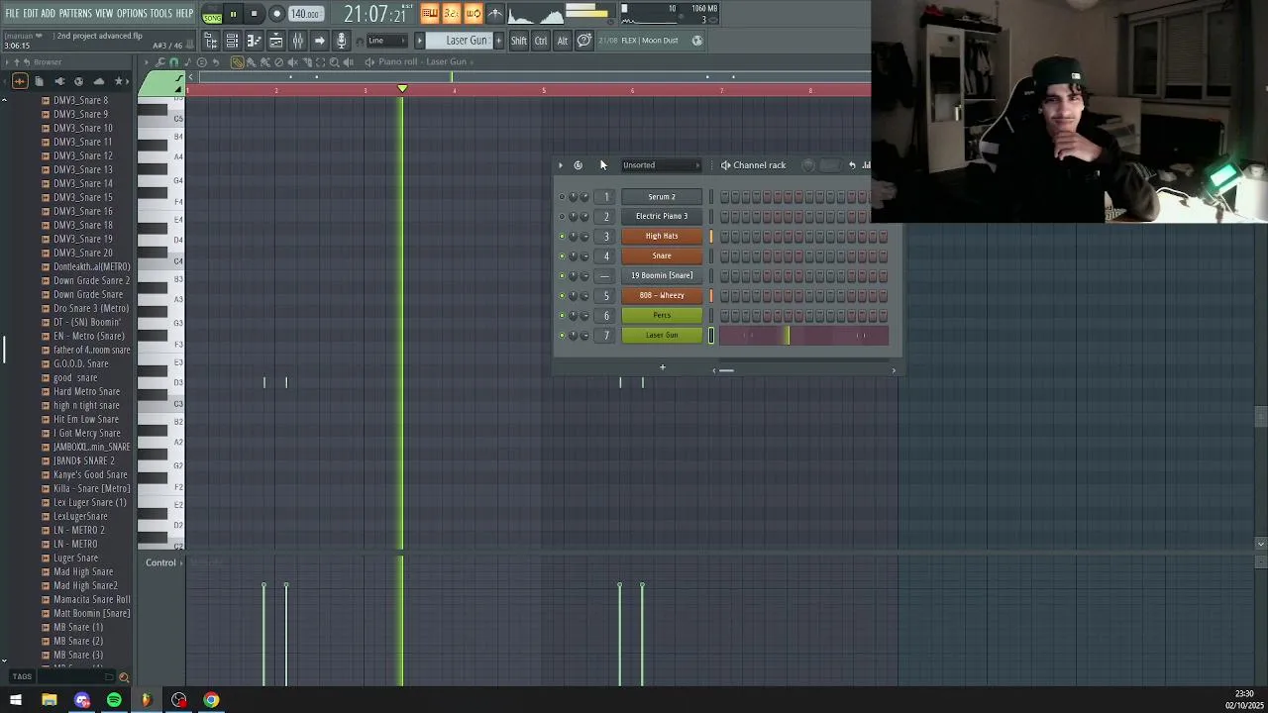This screenshot has height=713, width=1268.
Task: Click the metronome icon in top toolbar
Action: [494, 14]
